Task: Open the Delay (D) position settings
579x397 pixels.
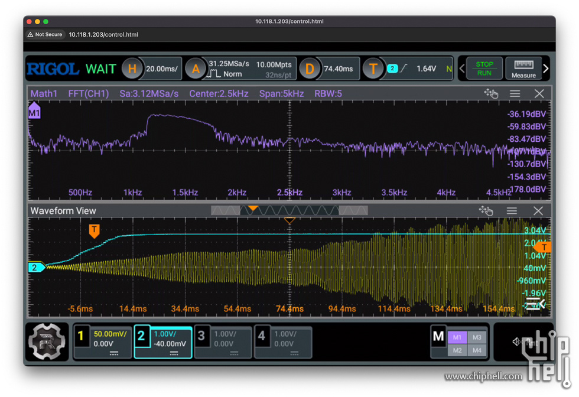Action: [x=310, y=69]
